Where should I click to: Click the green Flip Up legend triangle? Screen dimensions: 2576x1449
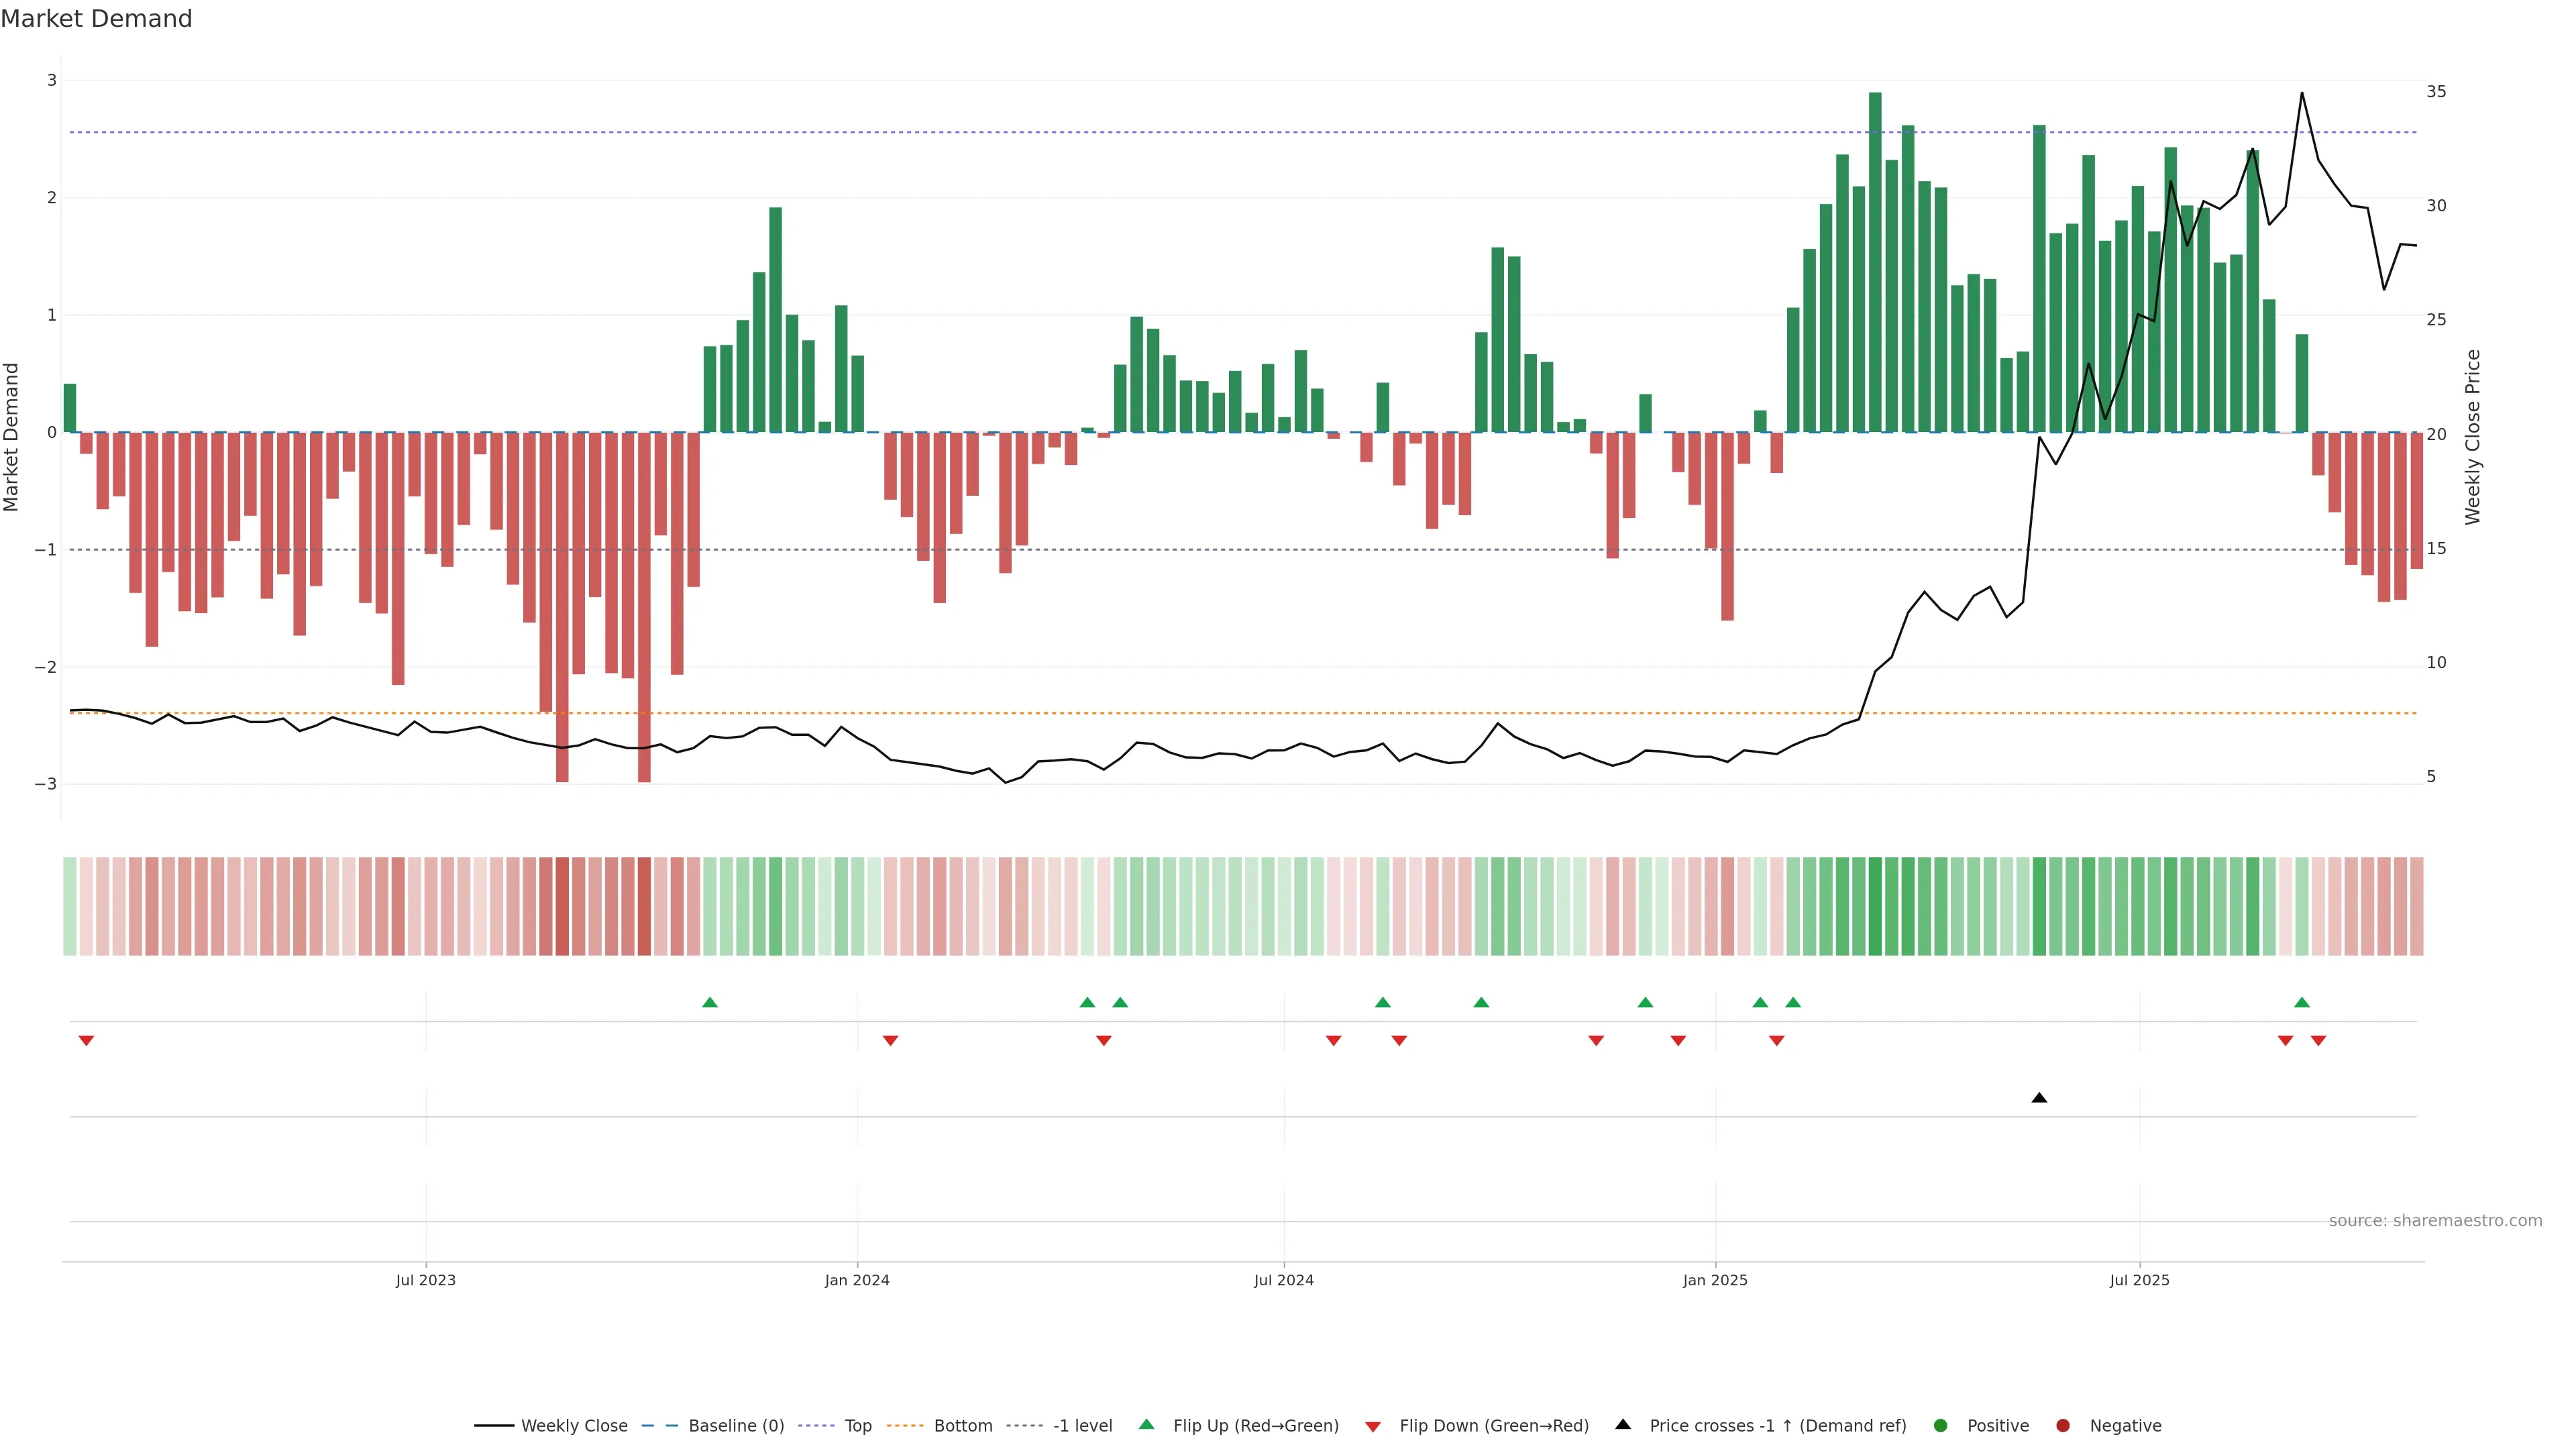coord(1147,1425)
